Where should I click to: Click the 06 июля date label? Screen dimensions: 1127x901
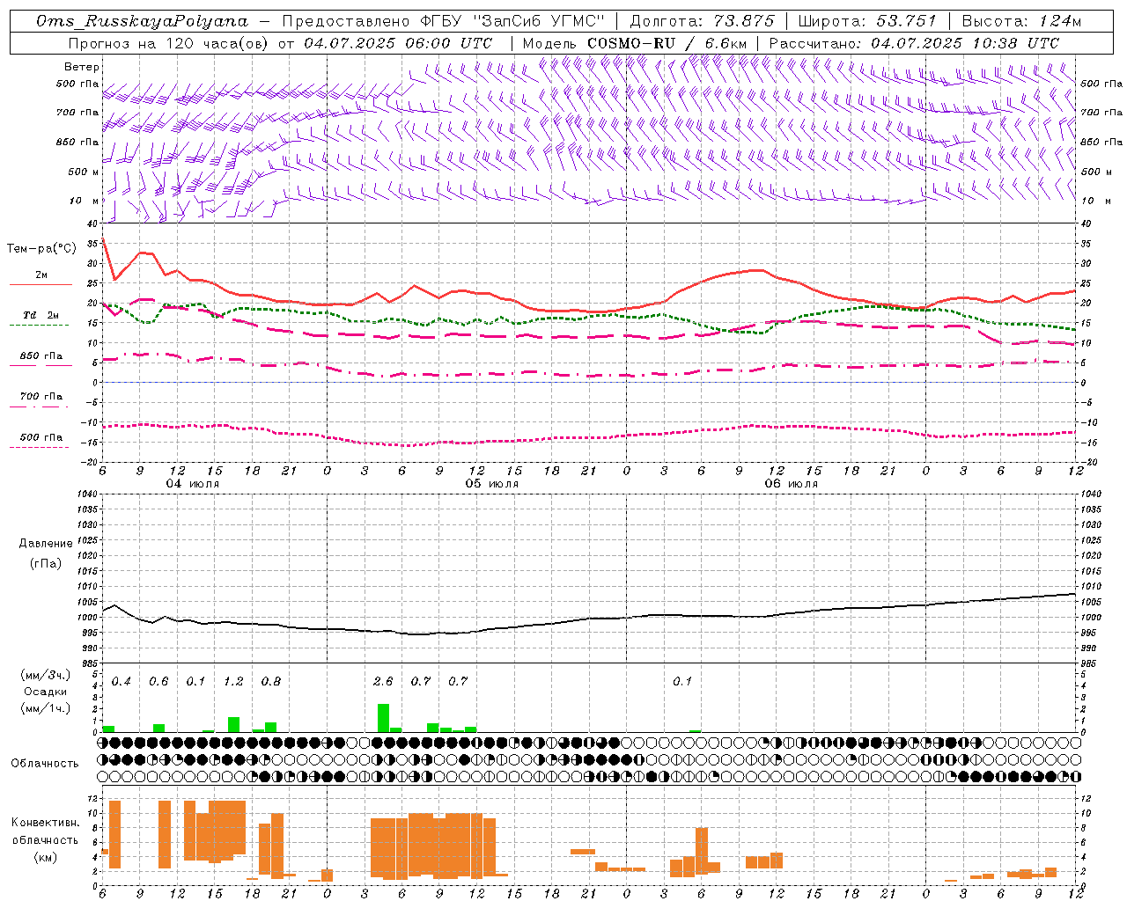point(792,484)
